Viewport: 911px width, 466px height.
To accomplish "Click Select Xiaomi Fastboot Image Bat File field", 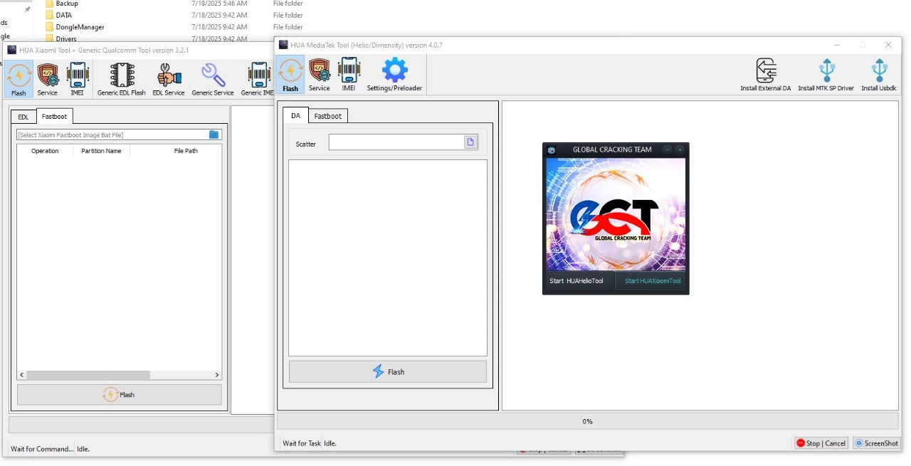I will click(112, 134).
